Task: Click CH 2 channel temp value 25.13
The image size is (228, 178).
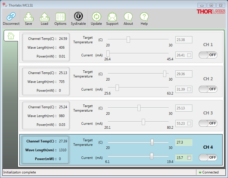Action: [x=63, y=73]
